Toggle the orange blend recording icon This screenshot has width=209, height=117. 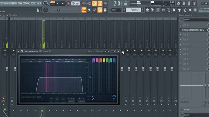[100, 3]
